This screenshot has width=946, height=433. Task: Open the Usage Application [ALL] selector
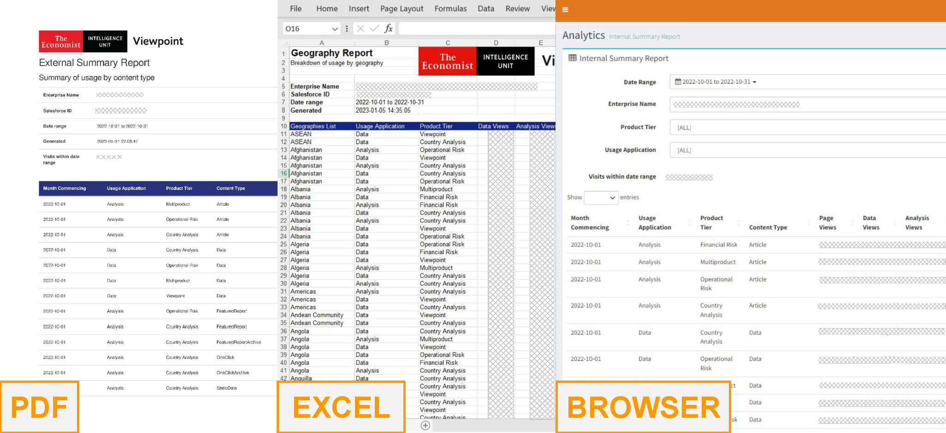pyautogui.click(x=808, y=150)
